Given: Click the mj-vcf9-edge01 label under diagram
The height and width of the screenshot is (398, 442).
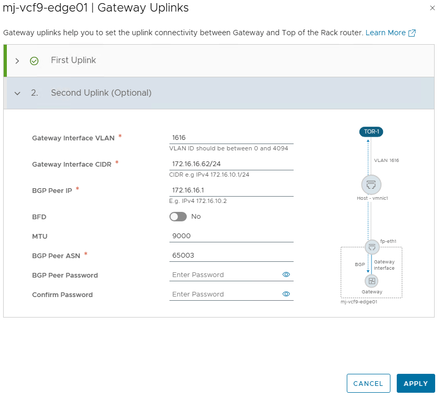Looking at the screenshot, I should click(x=358, y=302).
